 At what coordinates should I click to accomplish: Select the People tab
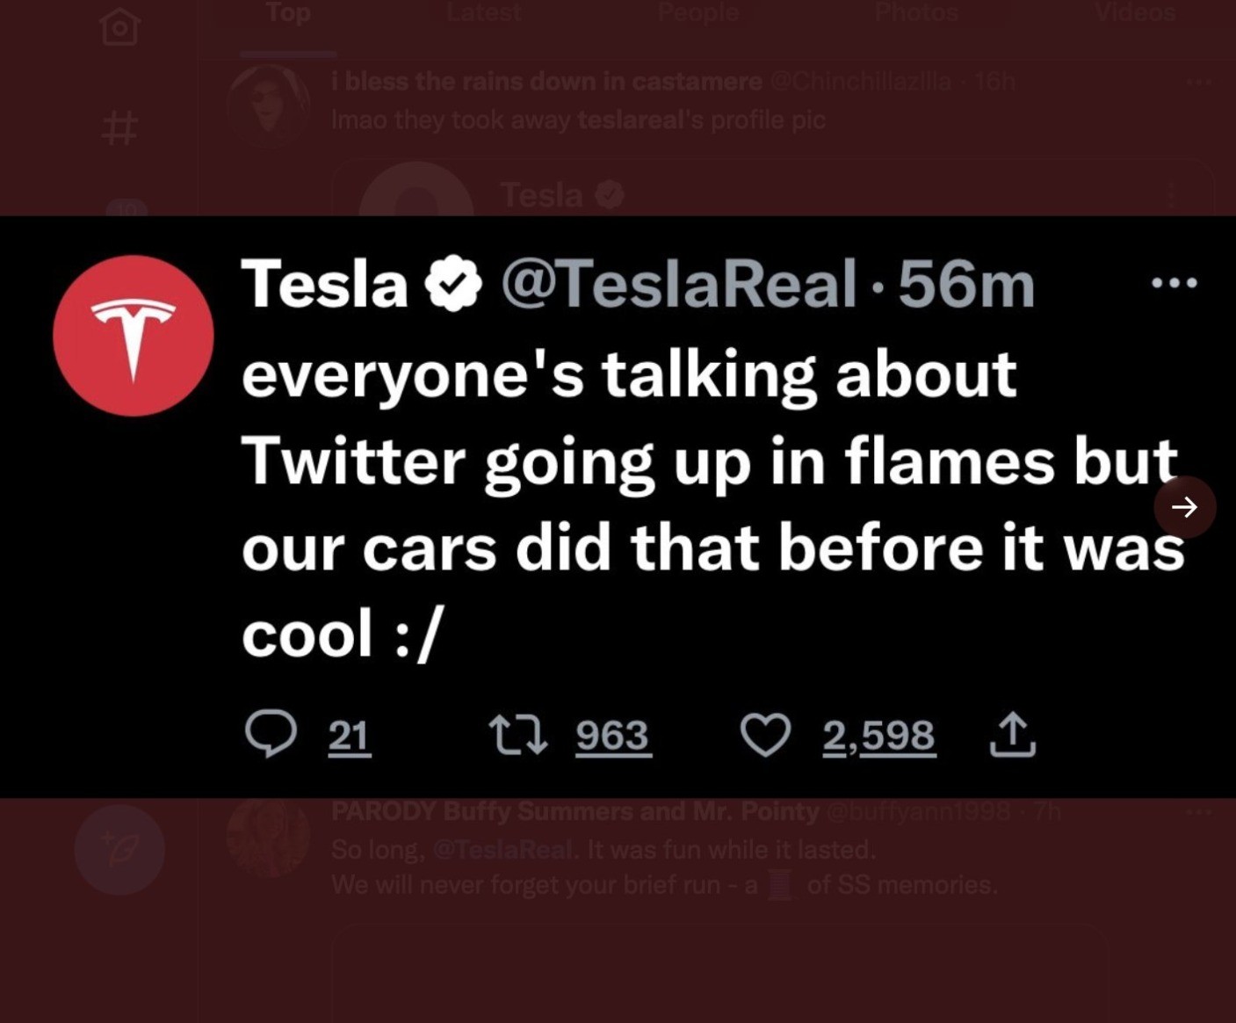698,14
